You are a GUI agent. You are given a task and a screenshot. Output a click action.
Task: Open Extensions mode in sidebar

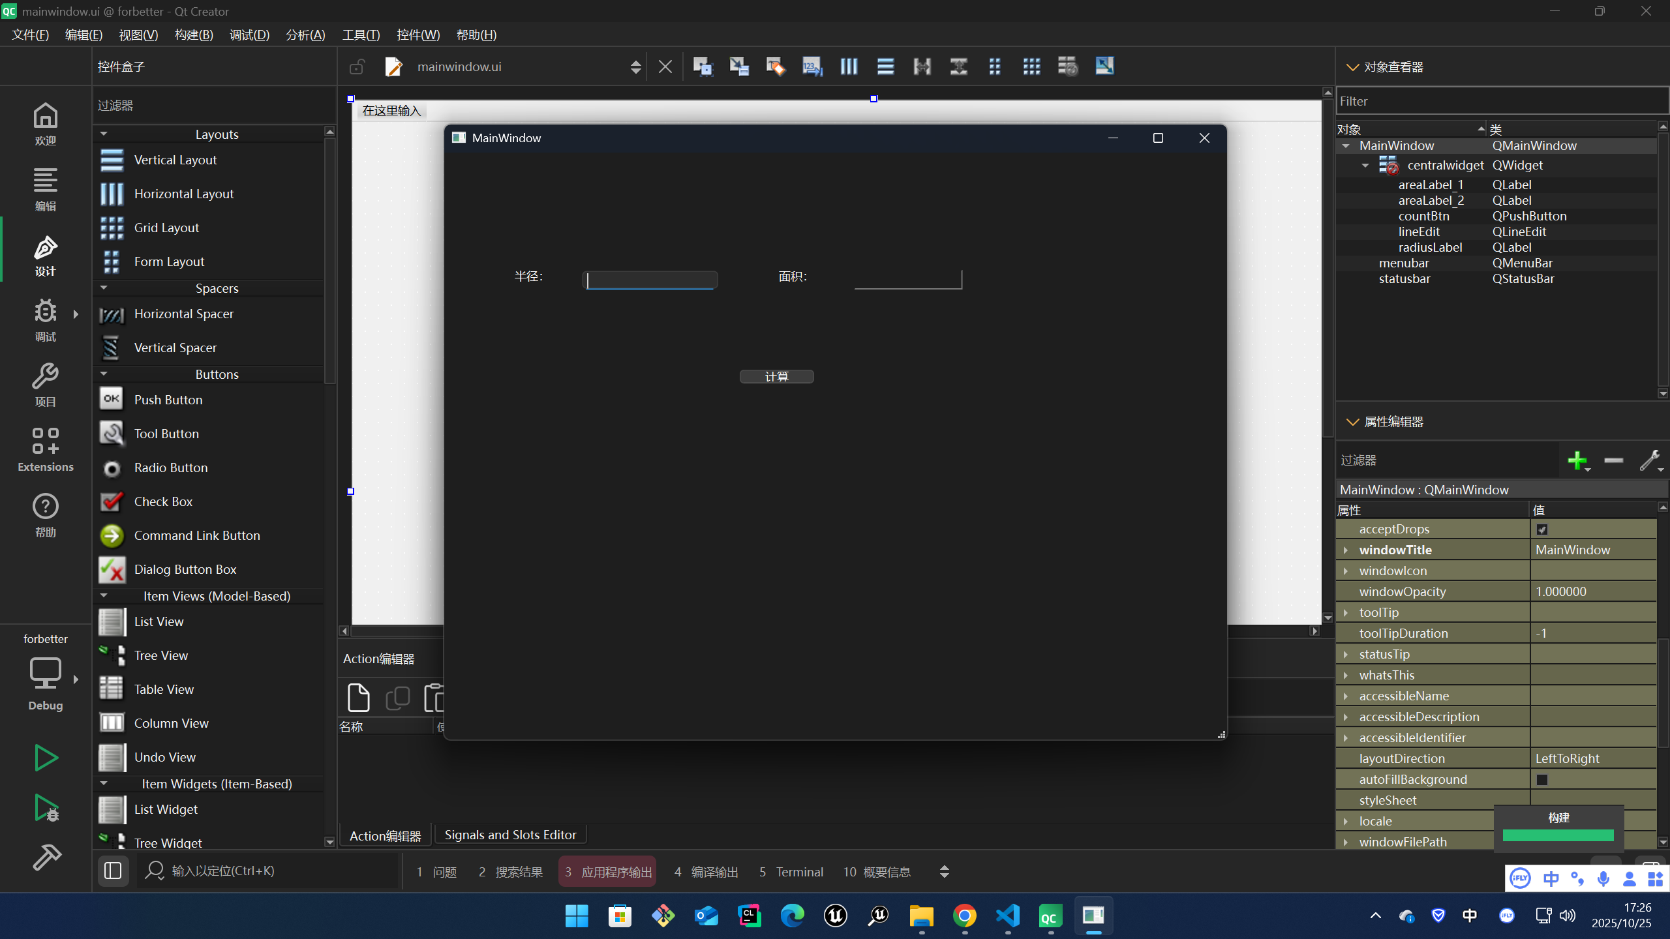click(x=46, y=449)
